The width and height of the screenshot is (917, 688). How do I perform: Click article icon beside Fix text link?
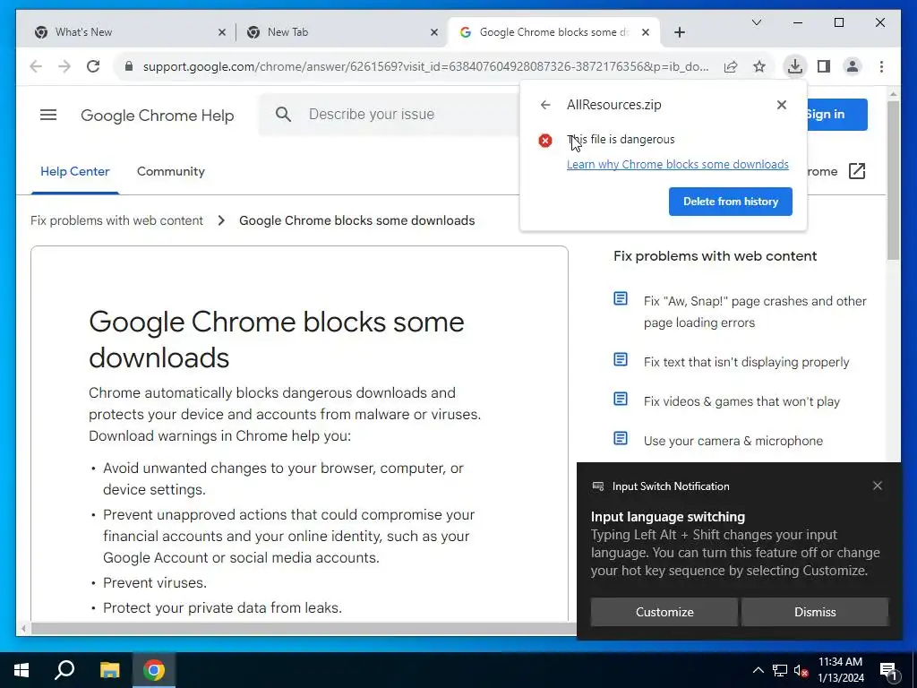[621, 359]
